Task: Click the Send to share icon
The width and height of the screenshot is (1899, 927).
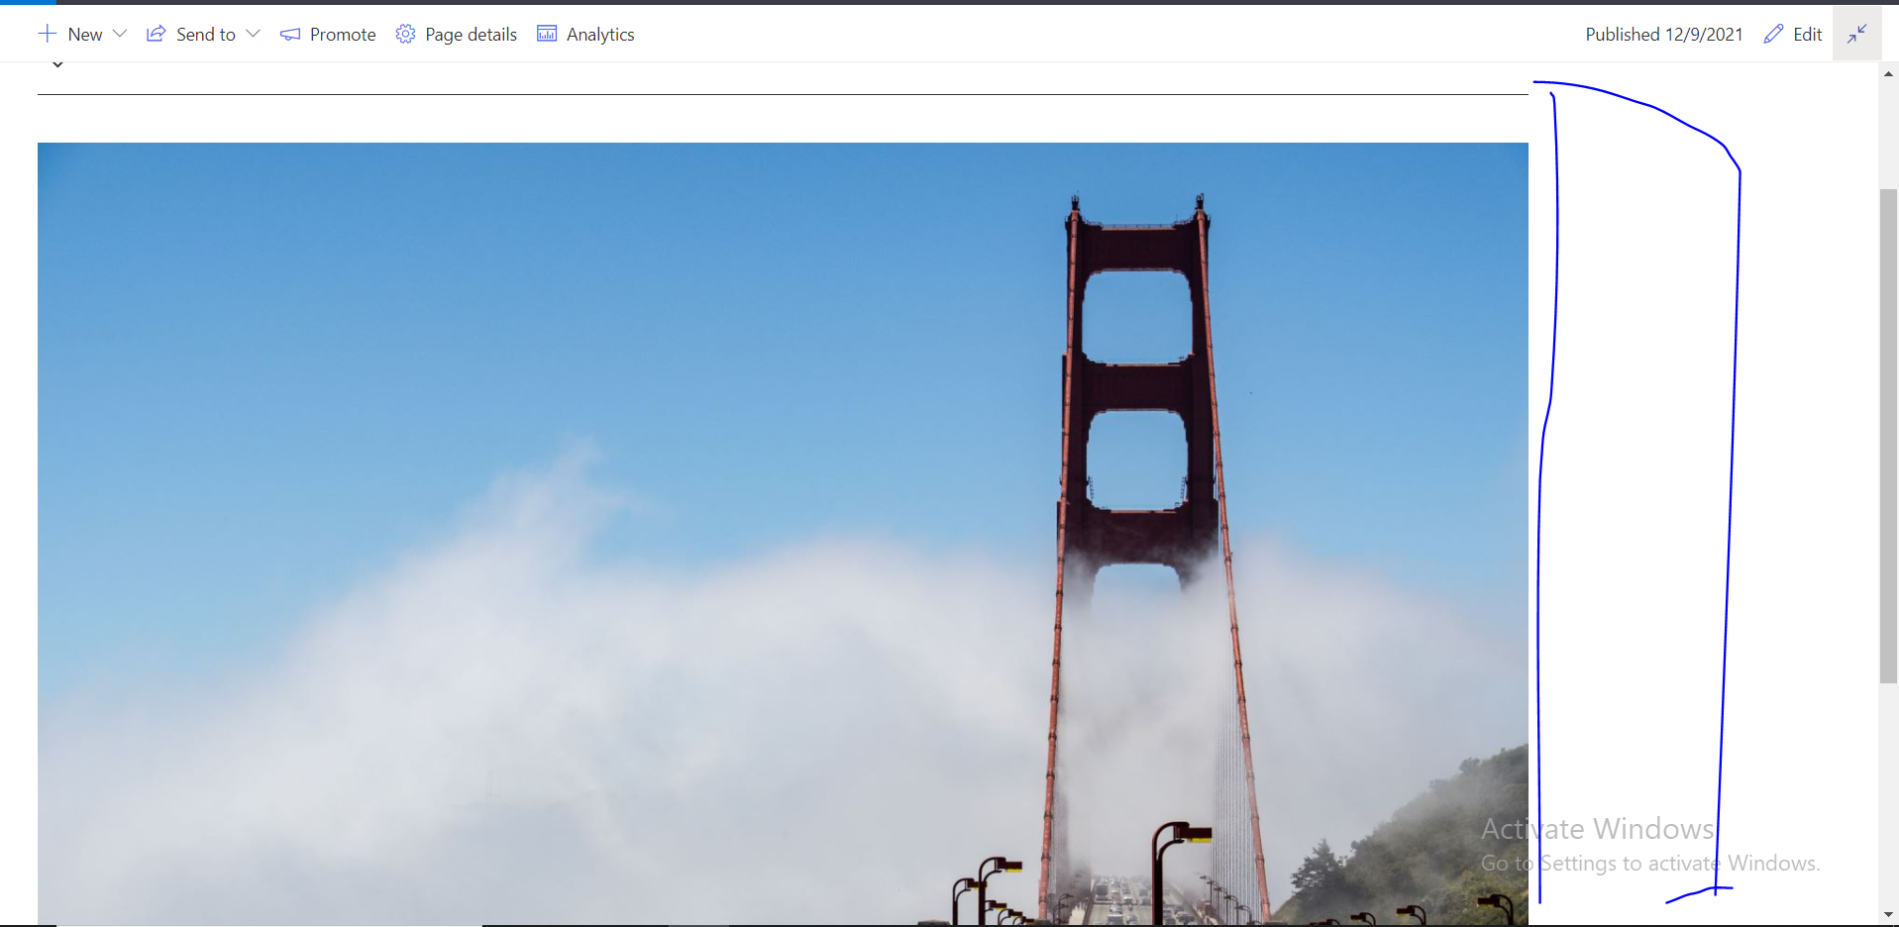Action: pos(156,34)
